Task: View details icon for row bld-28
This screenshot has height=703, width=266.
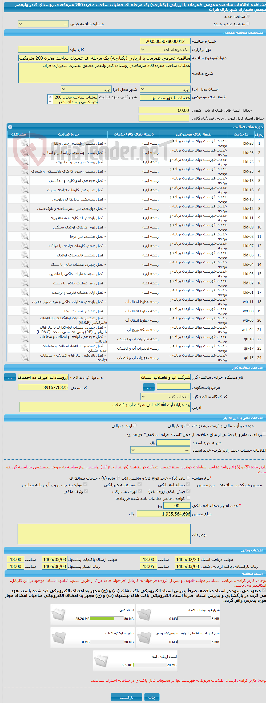Action: (25, 143)
